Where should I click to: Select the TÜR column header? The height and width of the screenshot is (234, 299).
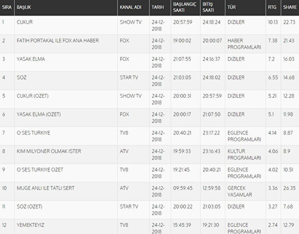(232, 8)
